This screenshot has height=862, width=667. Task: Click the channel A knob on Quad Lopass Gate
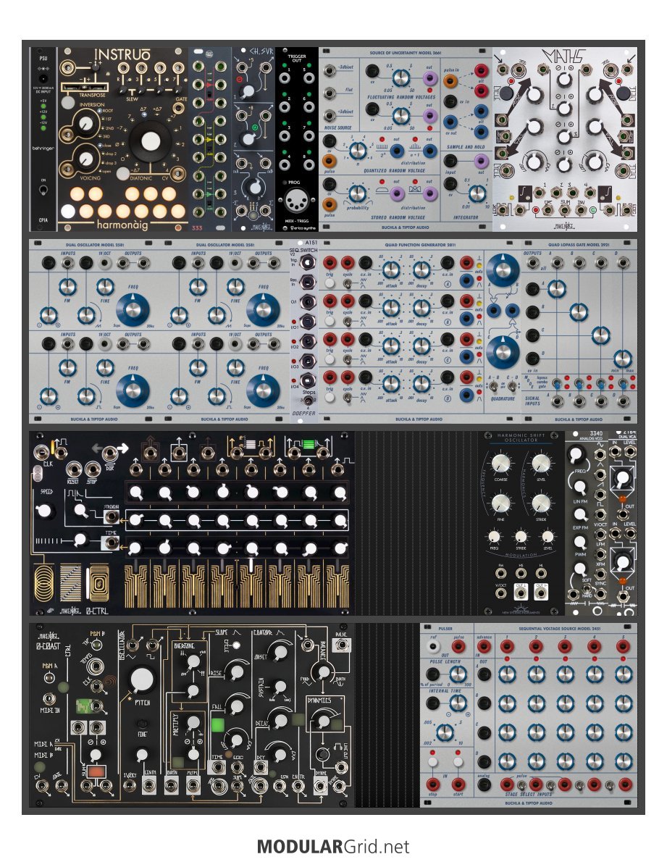click(557, 288)
